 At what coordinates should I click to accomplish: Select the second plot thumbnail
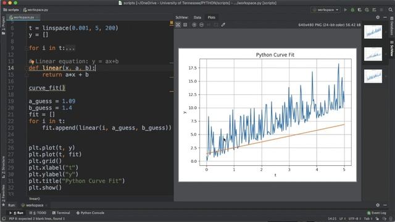click(x=373, y=54)
